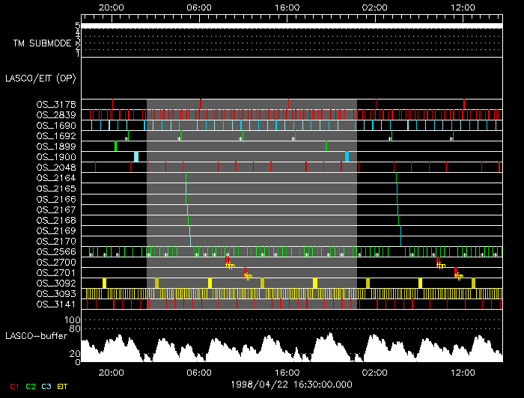The width and height of the screenshot is (524, 398).
Task: Click the top 02:00 time axis label
Action: [x=375, y=7]
